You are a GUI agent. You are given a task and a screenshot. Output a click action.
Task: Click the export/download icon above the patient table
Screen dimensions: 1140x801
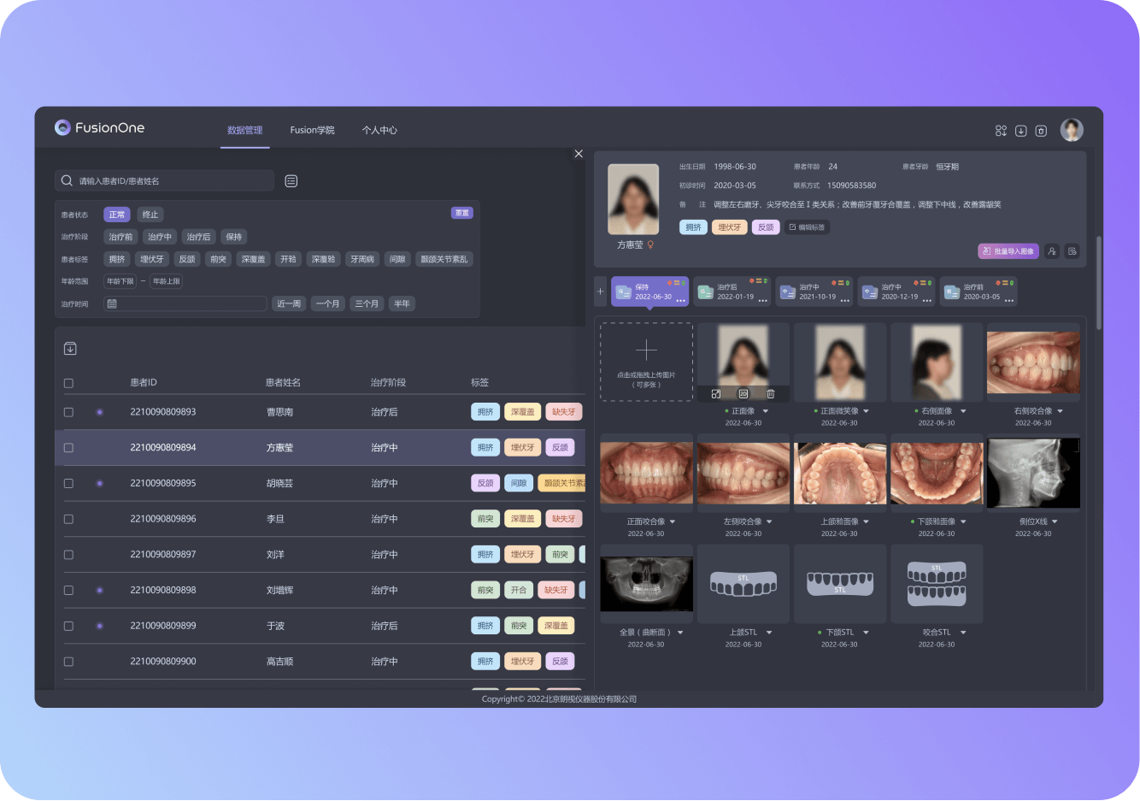pyautogui.click(x=70, y=348)
